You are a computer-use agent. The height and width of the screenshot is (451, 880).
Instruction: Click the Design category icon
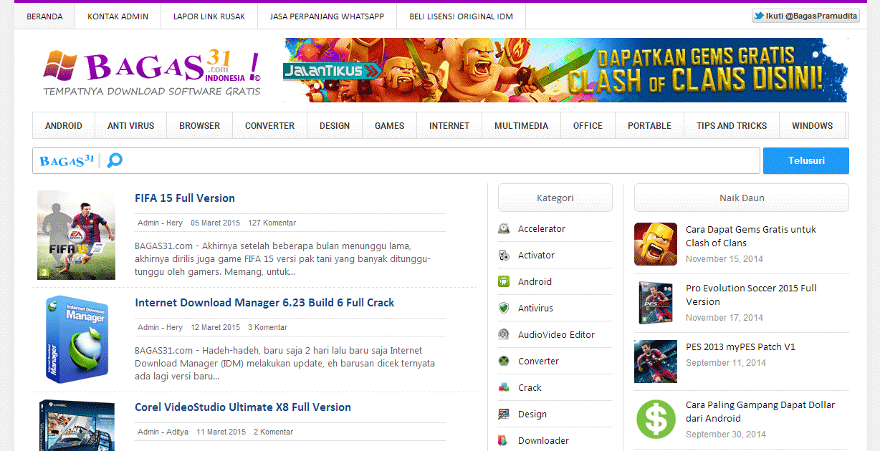pos(504,414)
